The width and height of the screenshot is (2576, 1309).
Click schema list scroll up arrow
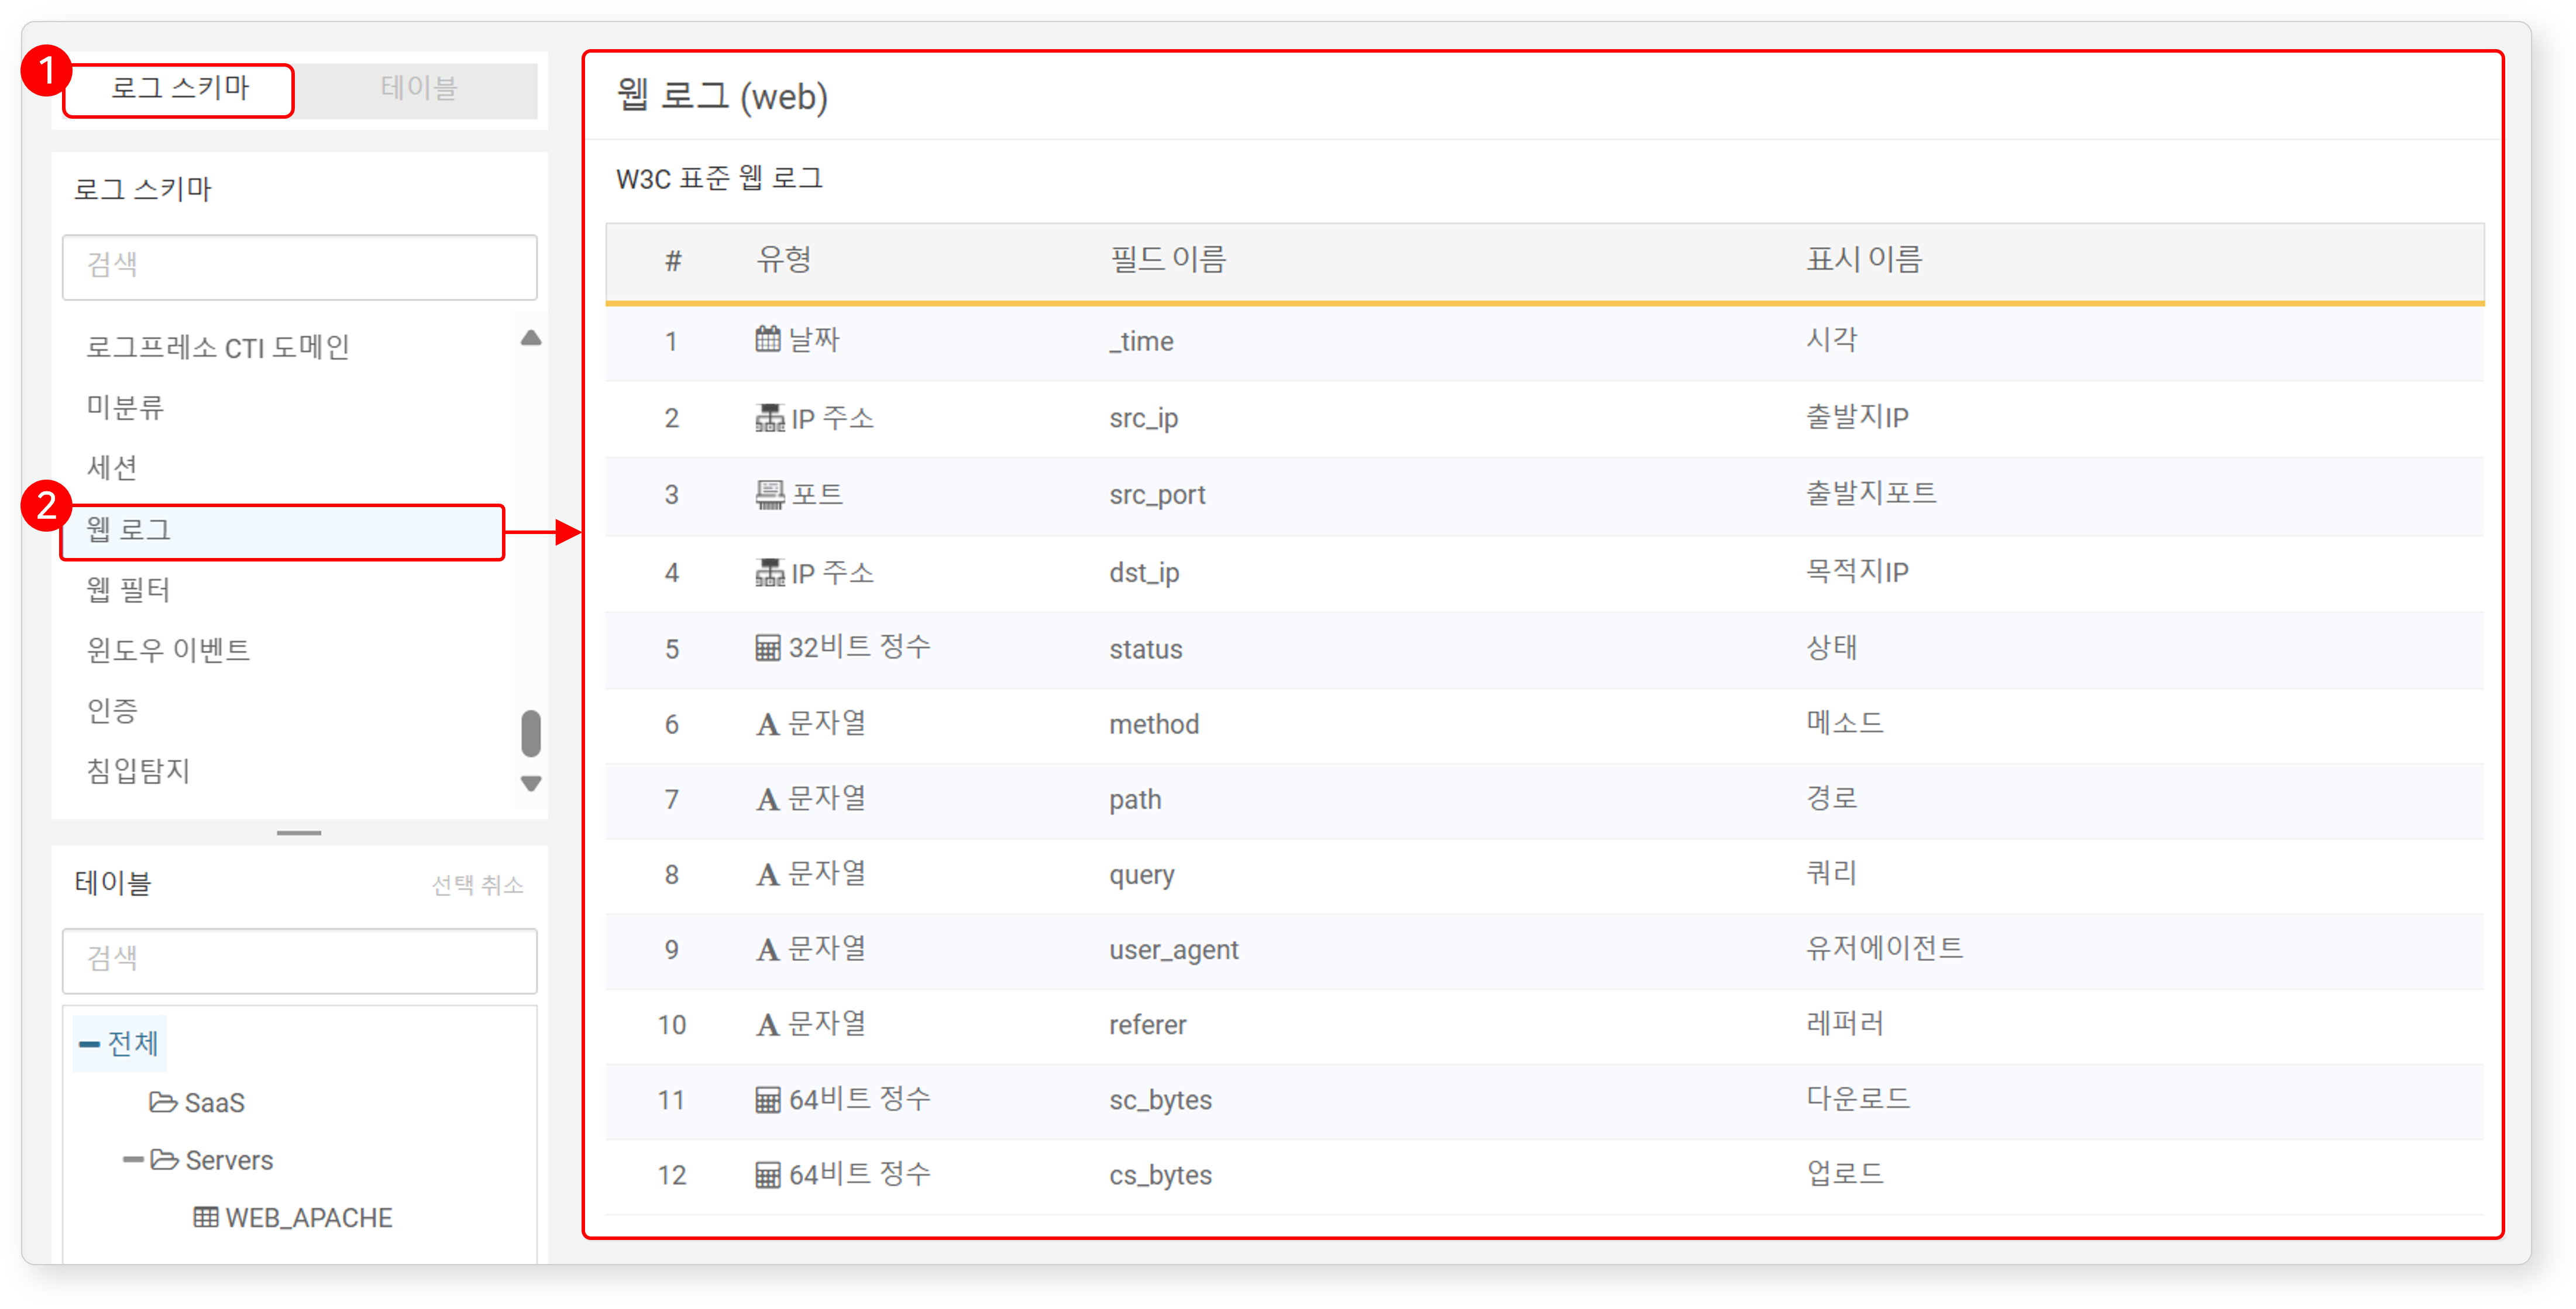click(x=531, y=338)
